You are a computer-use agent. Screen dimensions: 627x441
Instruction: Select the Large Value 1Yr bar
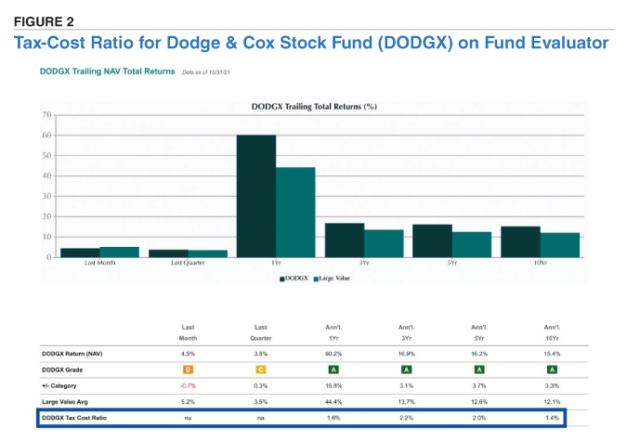pos(295,213)
